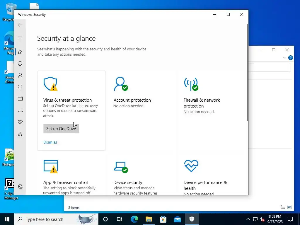Click the Account protection tile icon
Image resolution: width=300 pixels, height=225 pixels.
[121, 84]
